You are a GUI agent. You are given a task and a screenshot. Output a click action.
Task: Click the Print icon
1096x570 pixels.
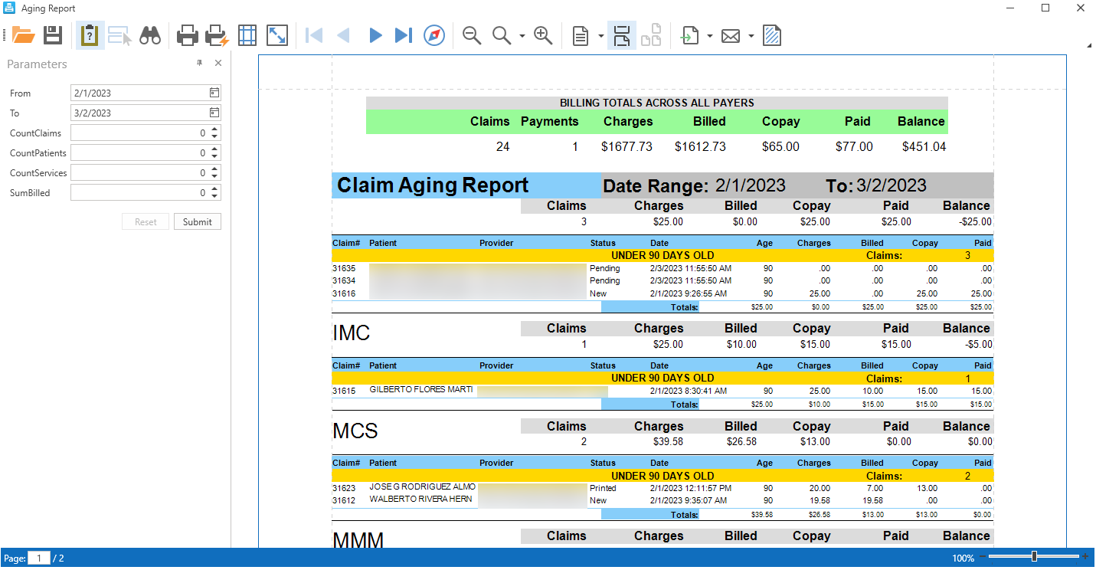(188, 35)
